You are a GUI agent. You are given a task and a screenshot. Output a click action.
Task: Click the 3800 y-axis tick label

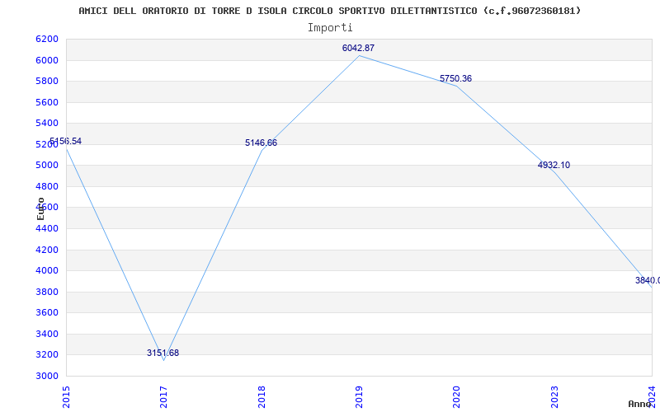pyautogui.click(x=47, y=292)
